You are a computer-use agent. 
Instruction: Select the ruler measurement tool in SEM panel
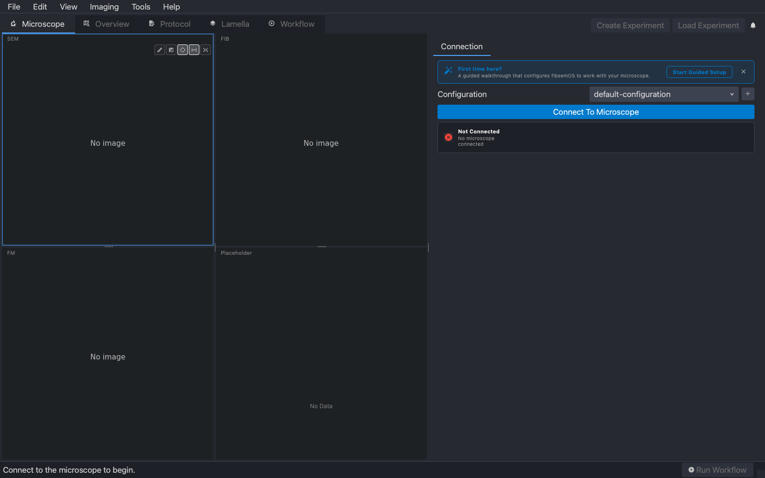[x=160, y=50]
